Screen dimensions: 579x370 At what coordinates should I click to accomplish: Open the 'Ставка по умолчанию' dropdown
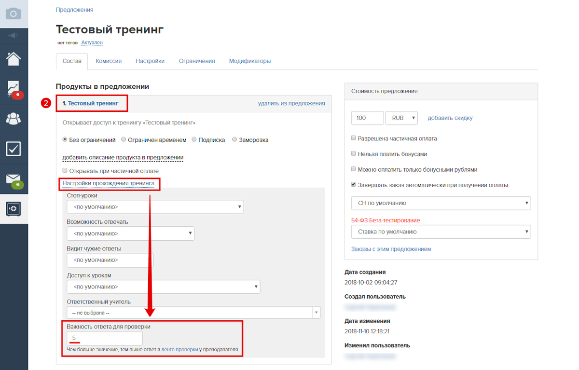441,232
